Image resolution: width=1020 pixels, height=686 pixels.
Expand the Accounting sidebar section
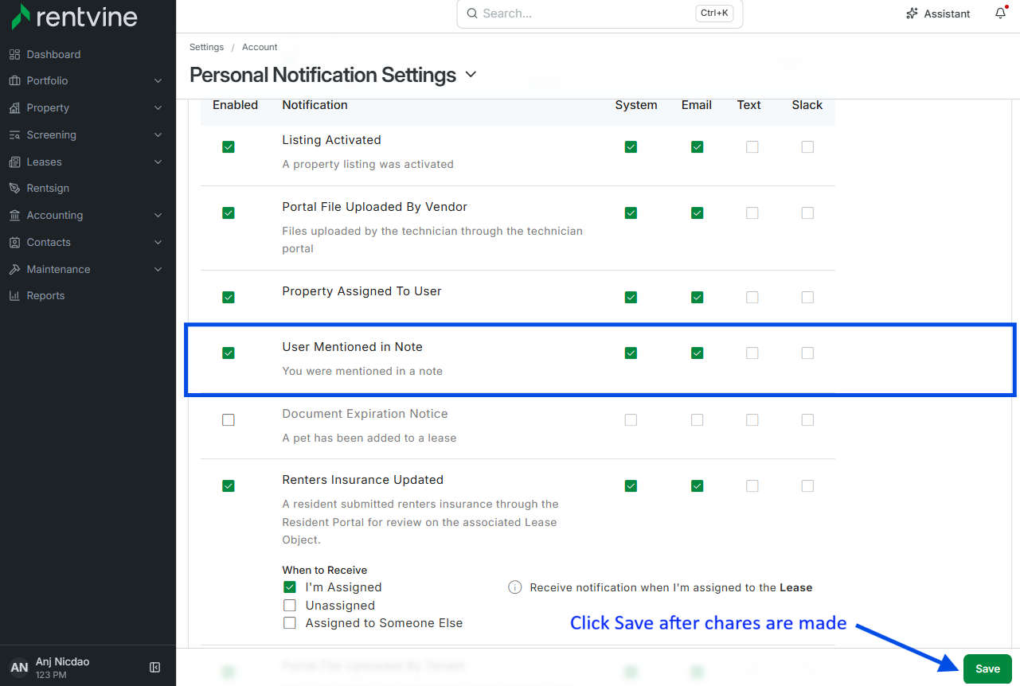pyautogui.click(x=88, y=216)
